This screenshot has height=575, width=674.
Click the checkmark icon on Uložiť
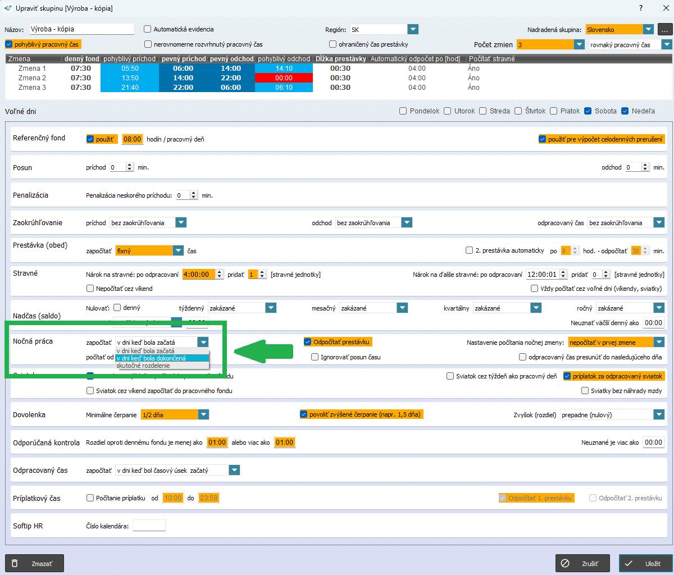(629, 563)
